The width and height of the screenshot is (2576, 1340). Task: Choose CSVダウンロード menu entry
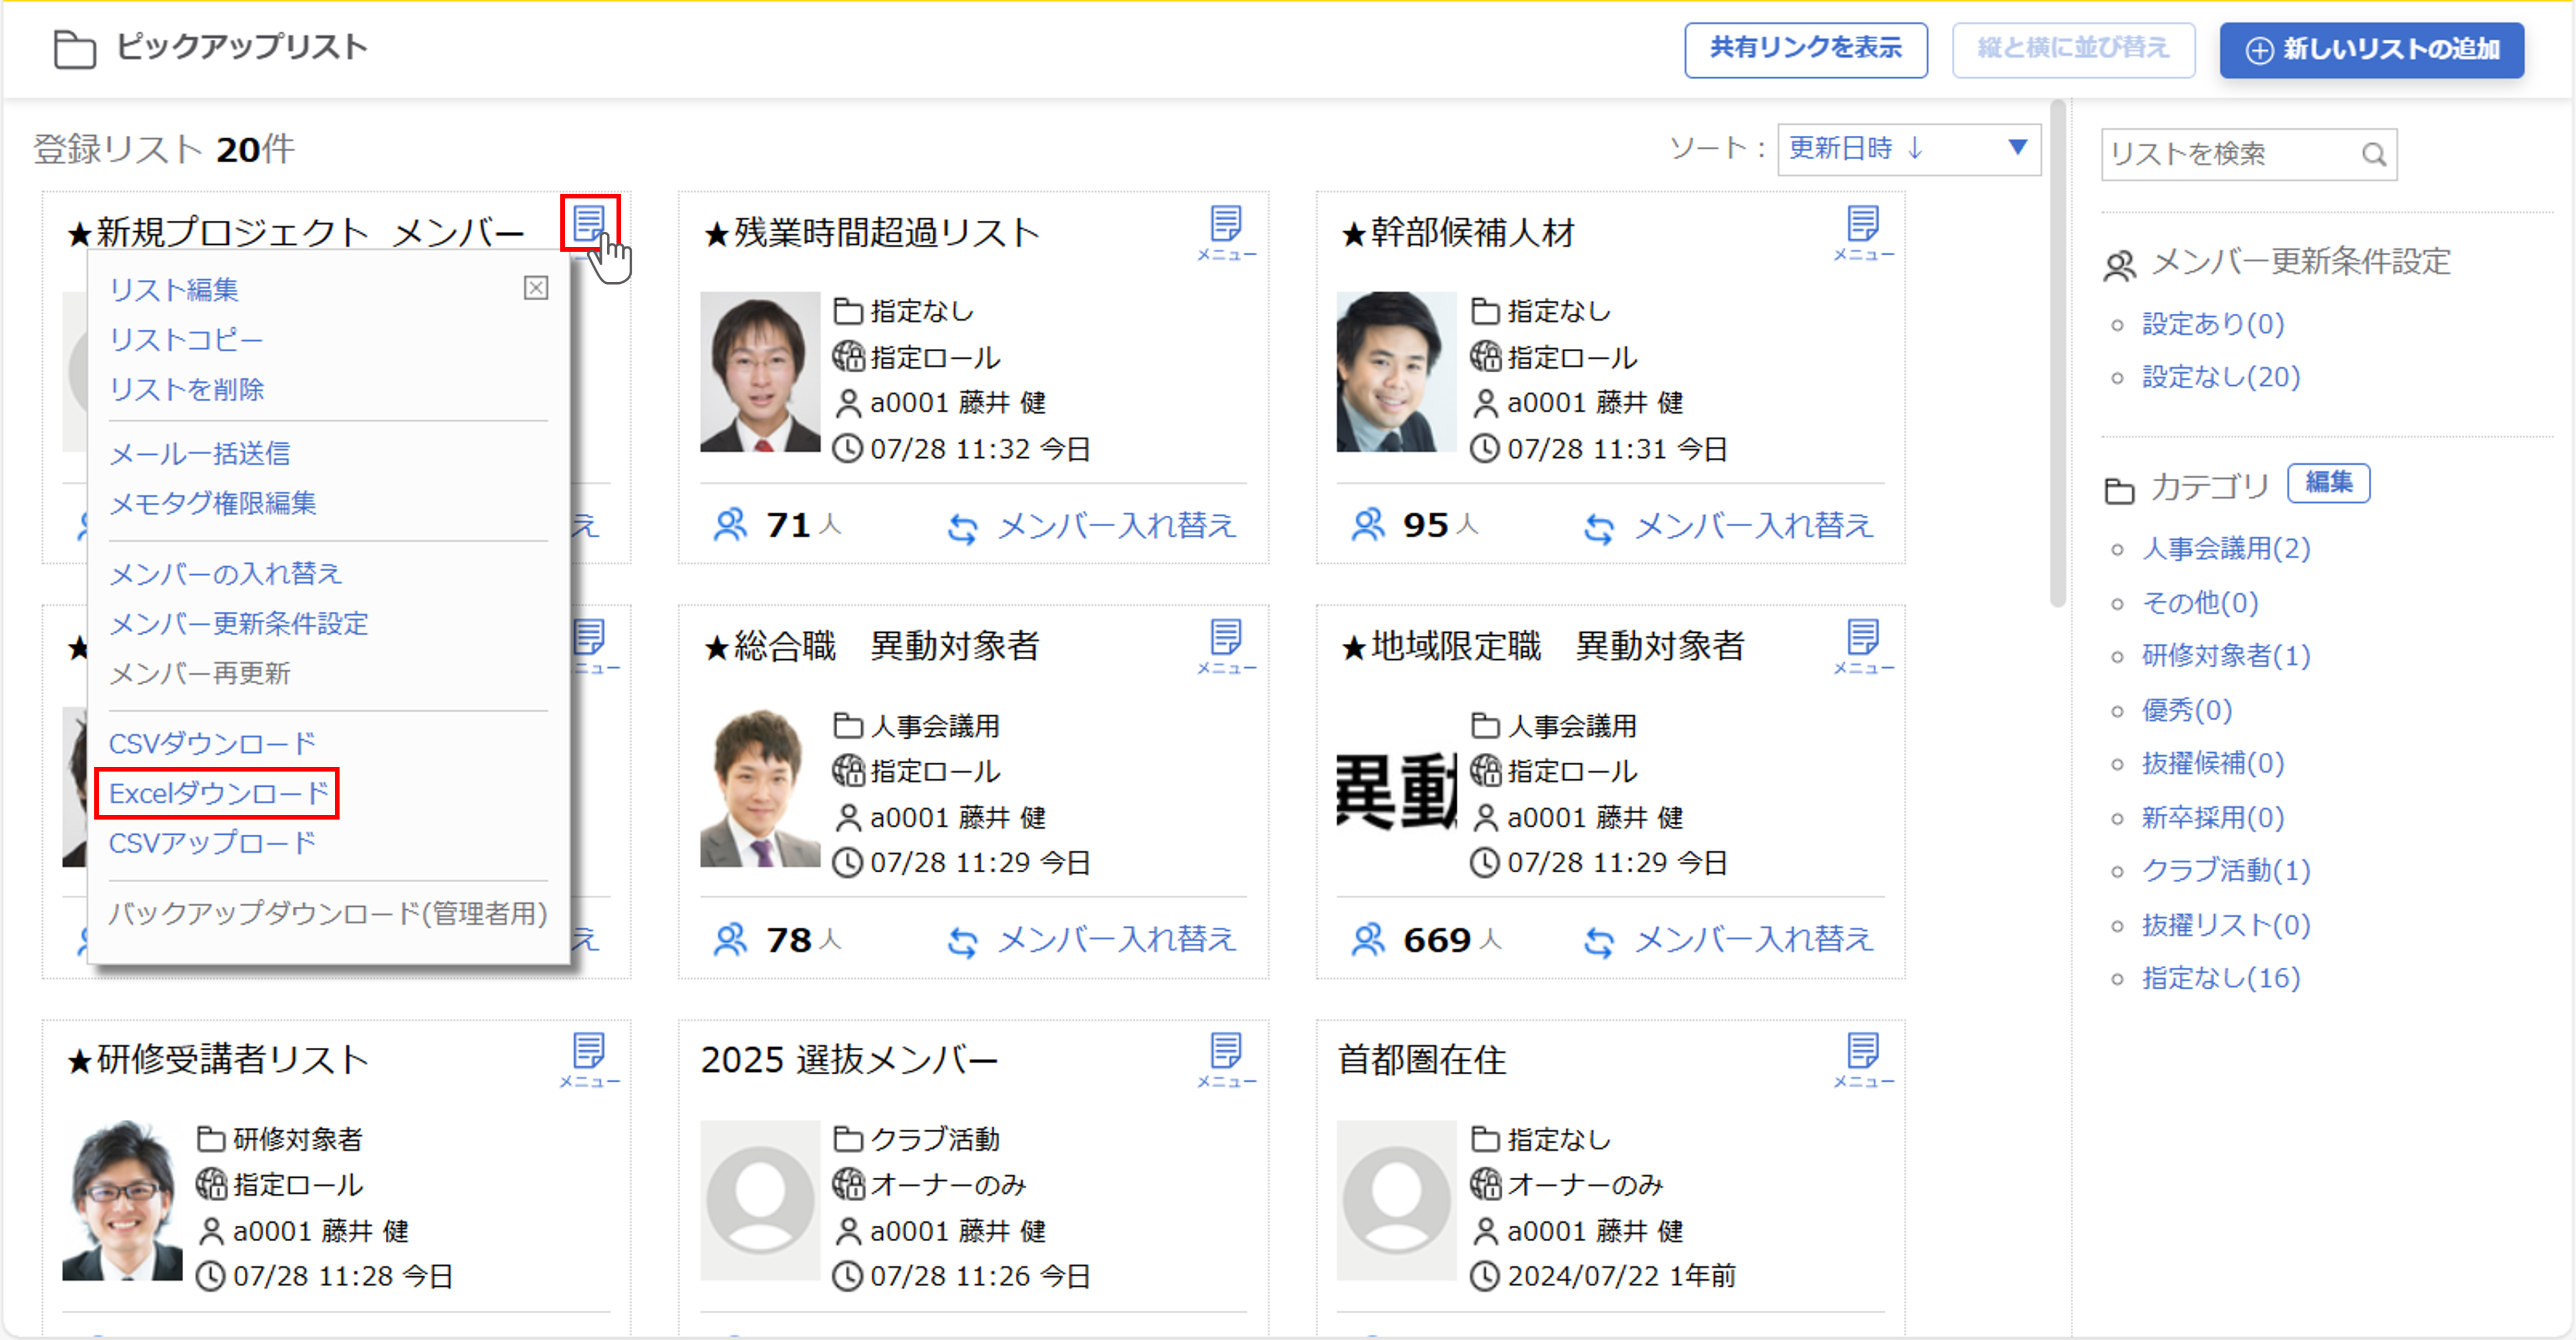[212, 743]
